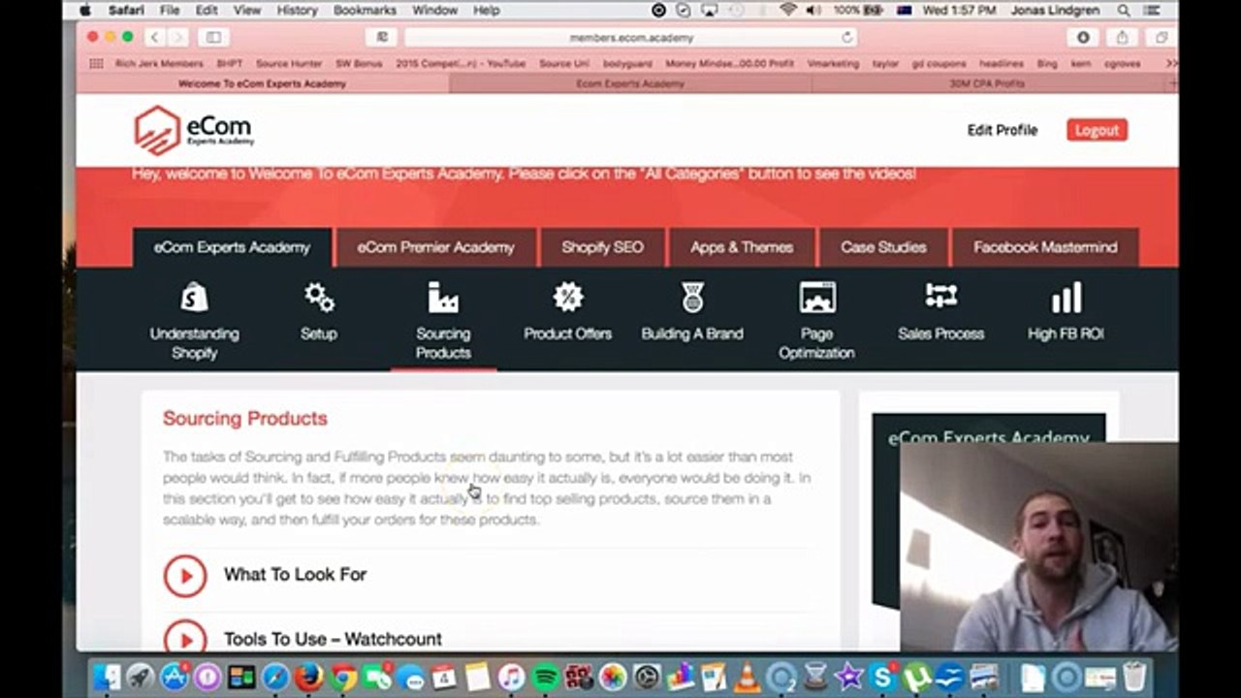Screen dimensions: 1241x698
Task: Open the Sales Process sliders icon
Action: [940, 297]
